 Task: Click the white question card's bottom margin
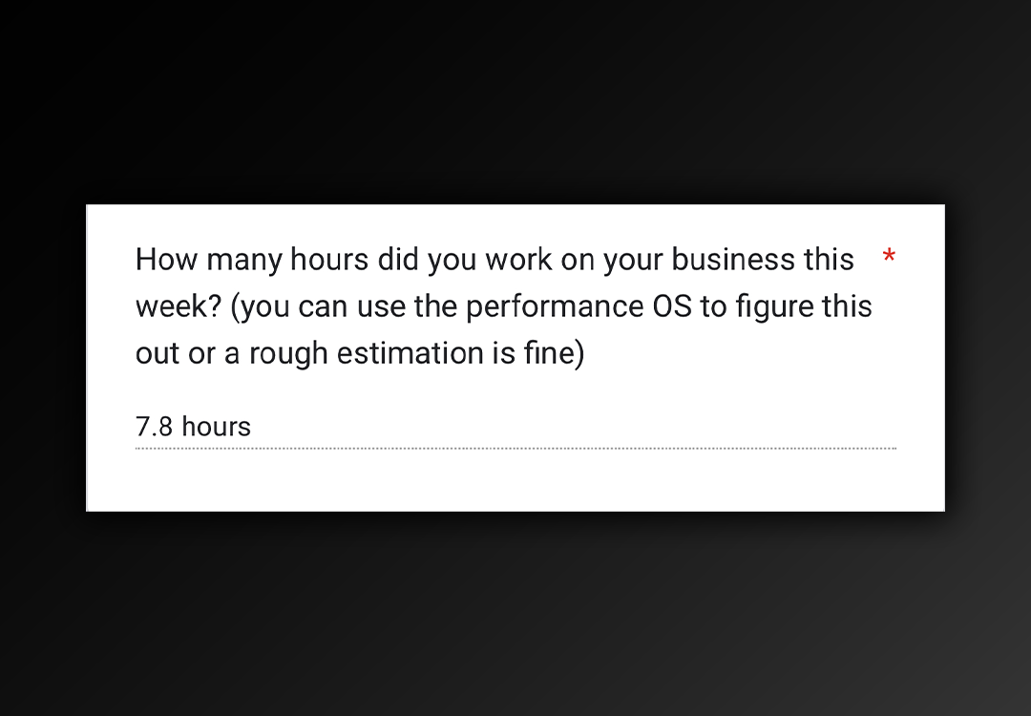point(515,481)
